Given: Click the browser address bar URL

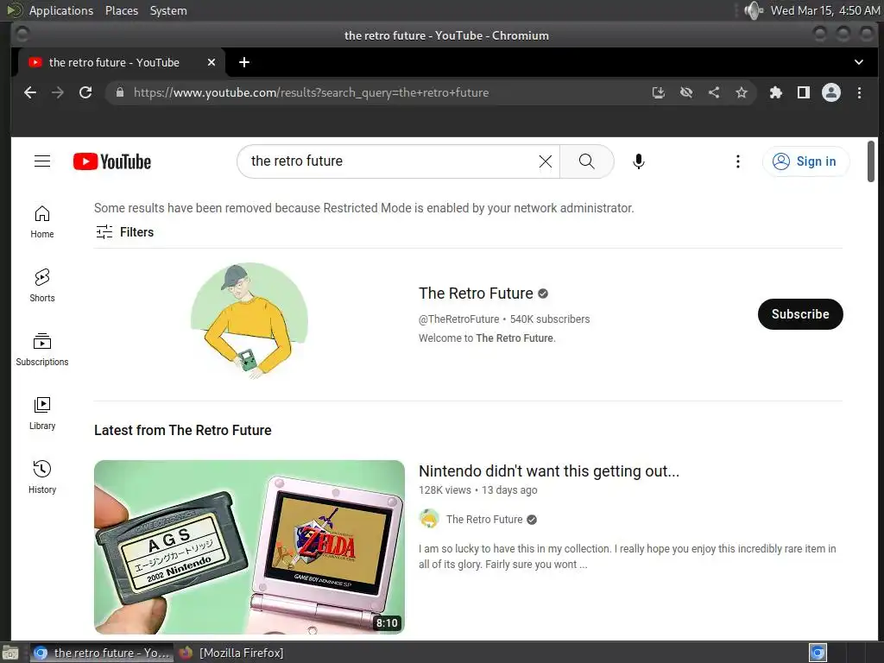Looking at the screenshot, I should click(311, 92).
